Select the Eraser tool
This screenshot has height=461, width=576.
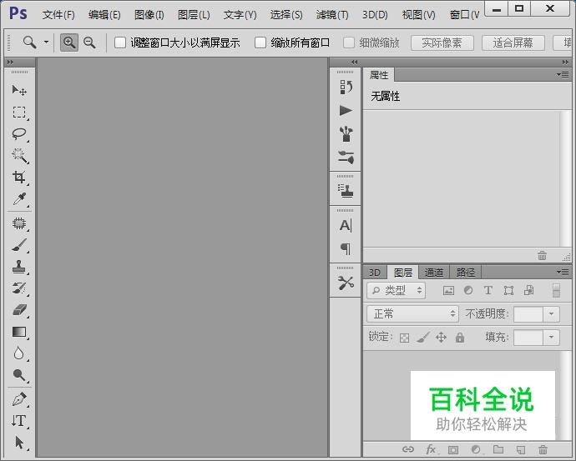[x=19, y=310]
